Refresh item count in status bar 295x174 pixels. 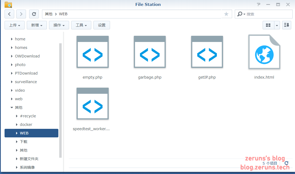point(286,163)
